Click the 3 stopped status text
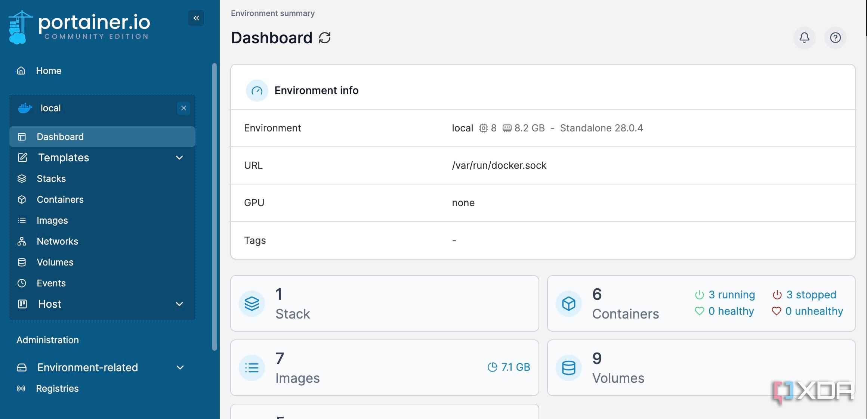The height and width of the screenshot is (419, 867). click(811, 295)
